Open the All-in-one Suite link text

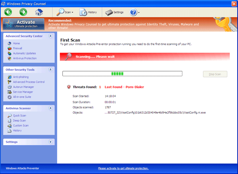tap(22, 97)
